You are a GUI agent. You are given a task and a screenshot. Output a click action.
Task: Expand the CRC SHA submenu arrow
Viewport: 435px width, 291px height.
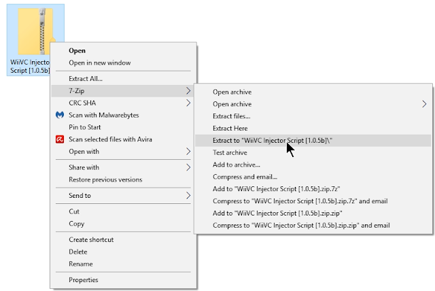point(188,103)
